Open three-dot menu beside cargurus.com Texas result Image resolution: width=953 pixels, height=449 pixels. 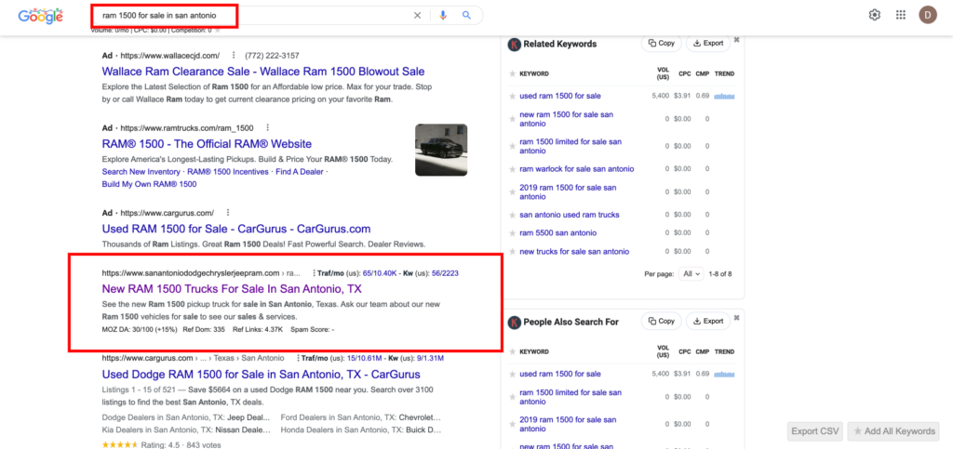[298, 359]
